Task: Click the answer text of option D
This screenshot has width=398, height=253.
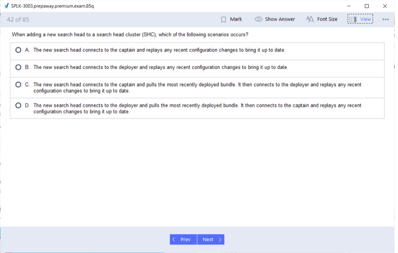Action: pyautogui.click(x=197, y=108)
